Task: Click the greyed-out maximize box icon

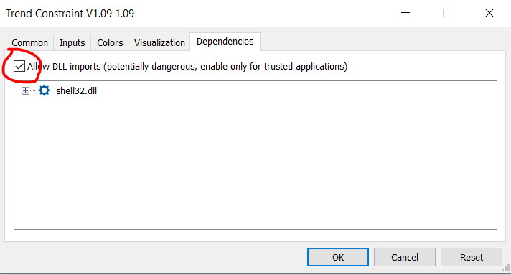Action: [447, 13]
